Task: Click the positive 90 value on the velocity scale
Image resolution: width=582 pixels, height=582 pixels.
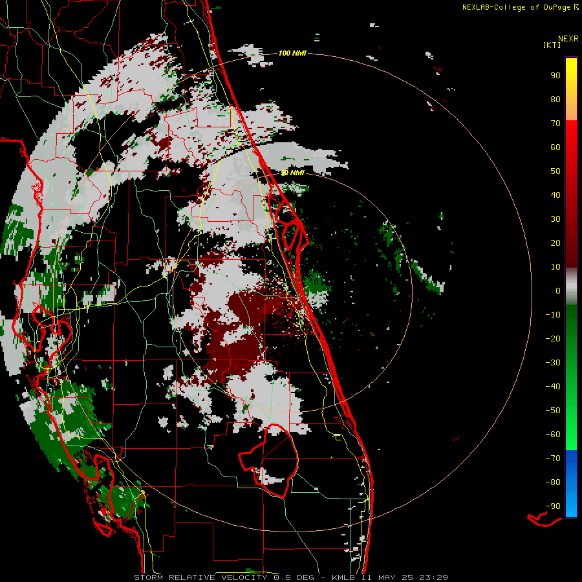Action: 555,76
